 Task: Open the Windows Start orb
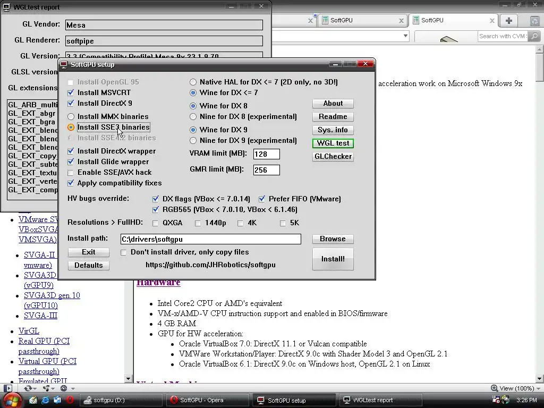coord(12,400)
